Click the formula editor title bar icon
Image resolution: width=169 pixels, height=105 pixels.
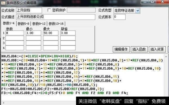click(3, 3)
